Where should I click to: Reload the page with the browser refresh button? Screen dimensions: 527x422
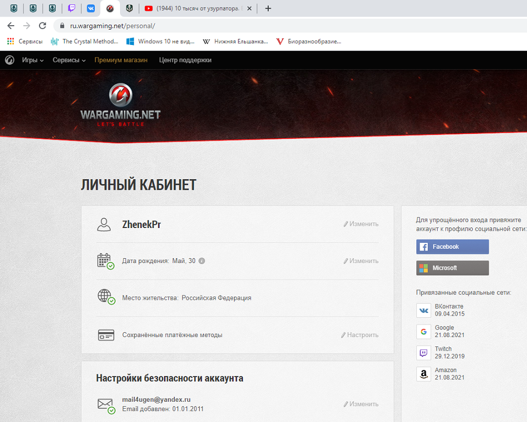pos(42,26)
